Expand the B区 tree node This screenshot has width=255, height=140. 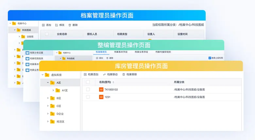[x=48, y=98]
